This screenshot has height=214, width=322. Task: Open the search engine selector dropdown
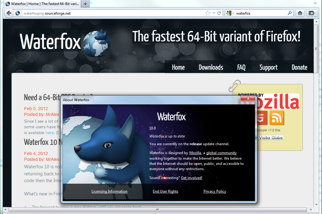click(230, 13)
